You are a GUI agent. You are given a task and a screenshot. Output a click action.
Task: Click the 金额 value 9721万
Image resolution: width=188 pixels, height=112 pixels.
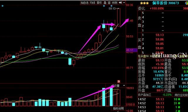click(158, 79)
